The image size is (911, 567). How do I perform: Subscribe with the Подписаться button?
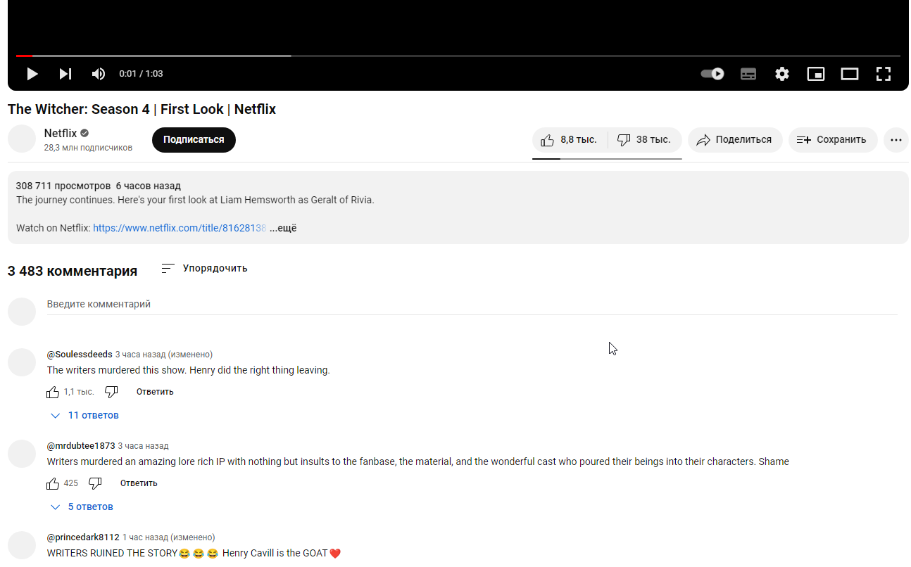pos(194,140)
